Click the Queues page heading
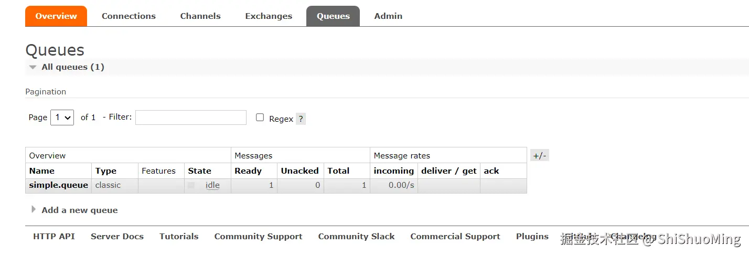This screenshot has width=749, height=256. coord(55,50)
